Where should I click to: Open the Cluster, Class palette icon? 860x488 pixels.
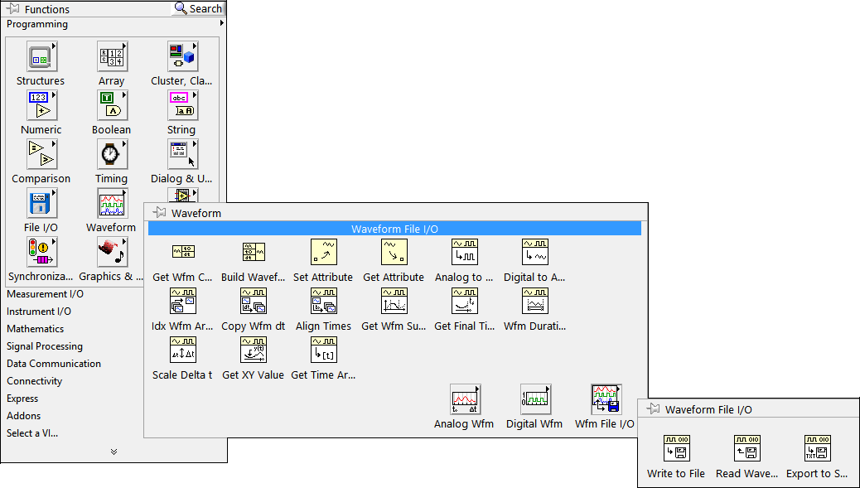click(x=182, y=56)
